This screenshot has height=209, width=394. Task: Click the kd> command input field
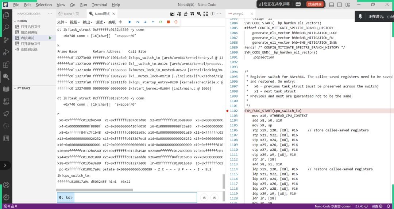coord(135,197)
